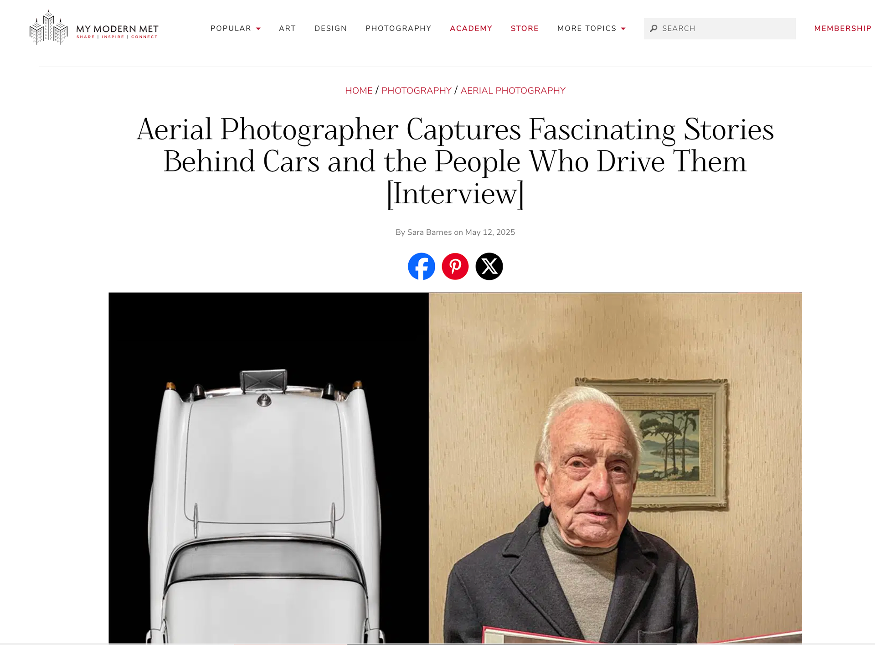Expand the More Topics dropdown arrow
Viewport: 875px width, 645px height.
point(623,29)
